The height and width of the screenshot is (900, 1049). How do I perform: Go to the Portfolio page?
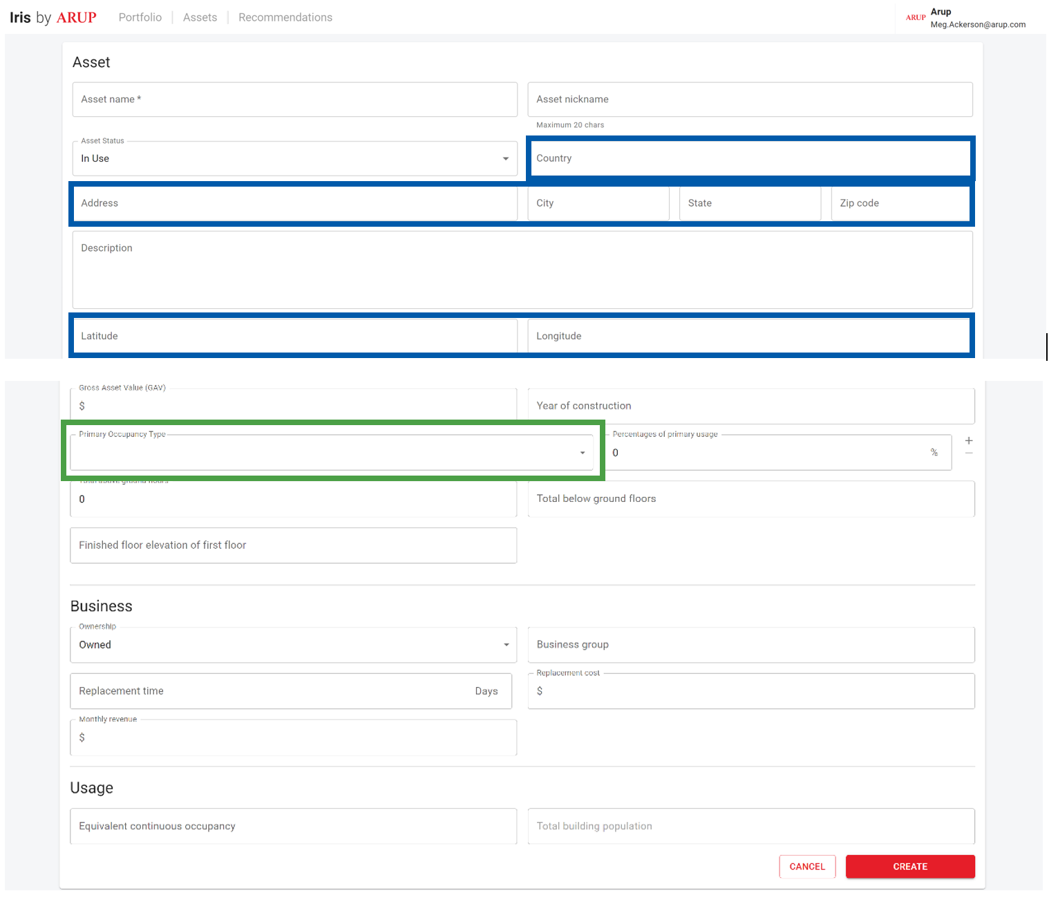(x=140, y=17)
